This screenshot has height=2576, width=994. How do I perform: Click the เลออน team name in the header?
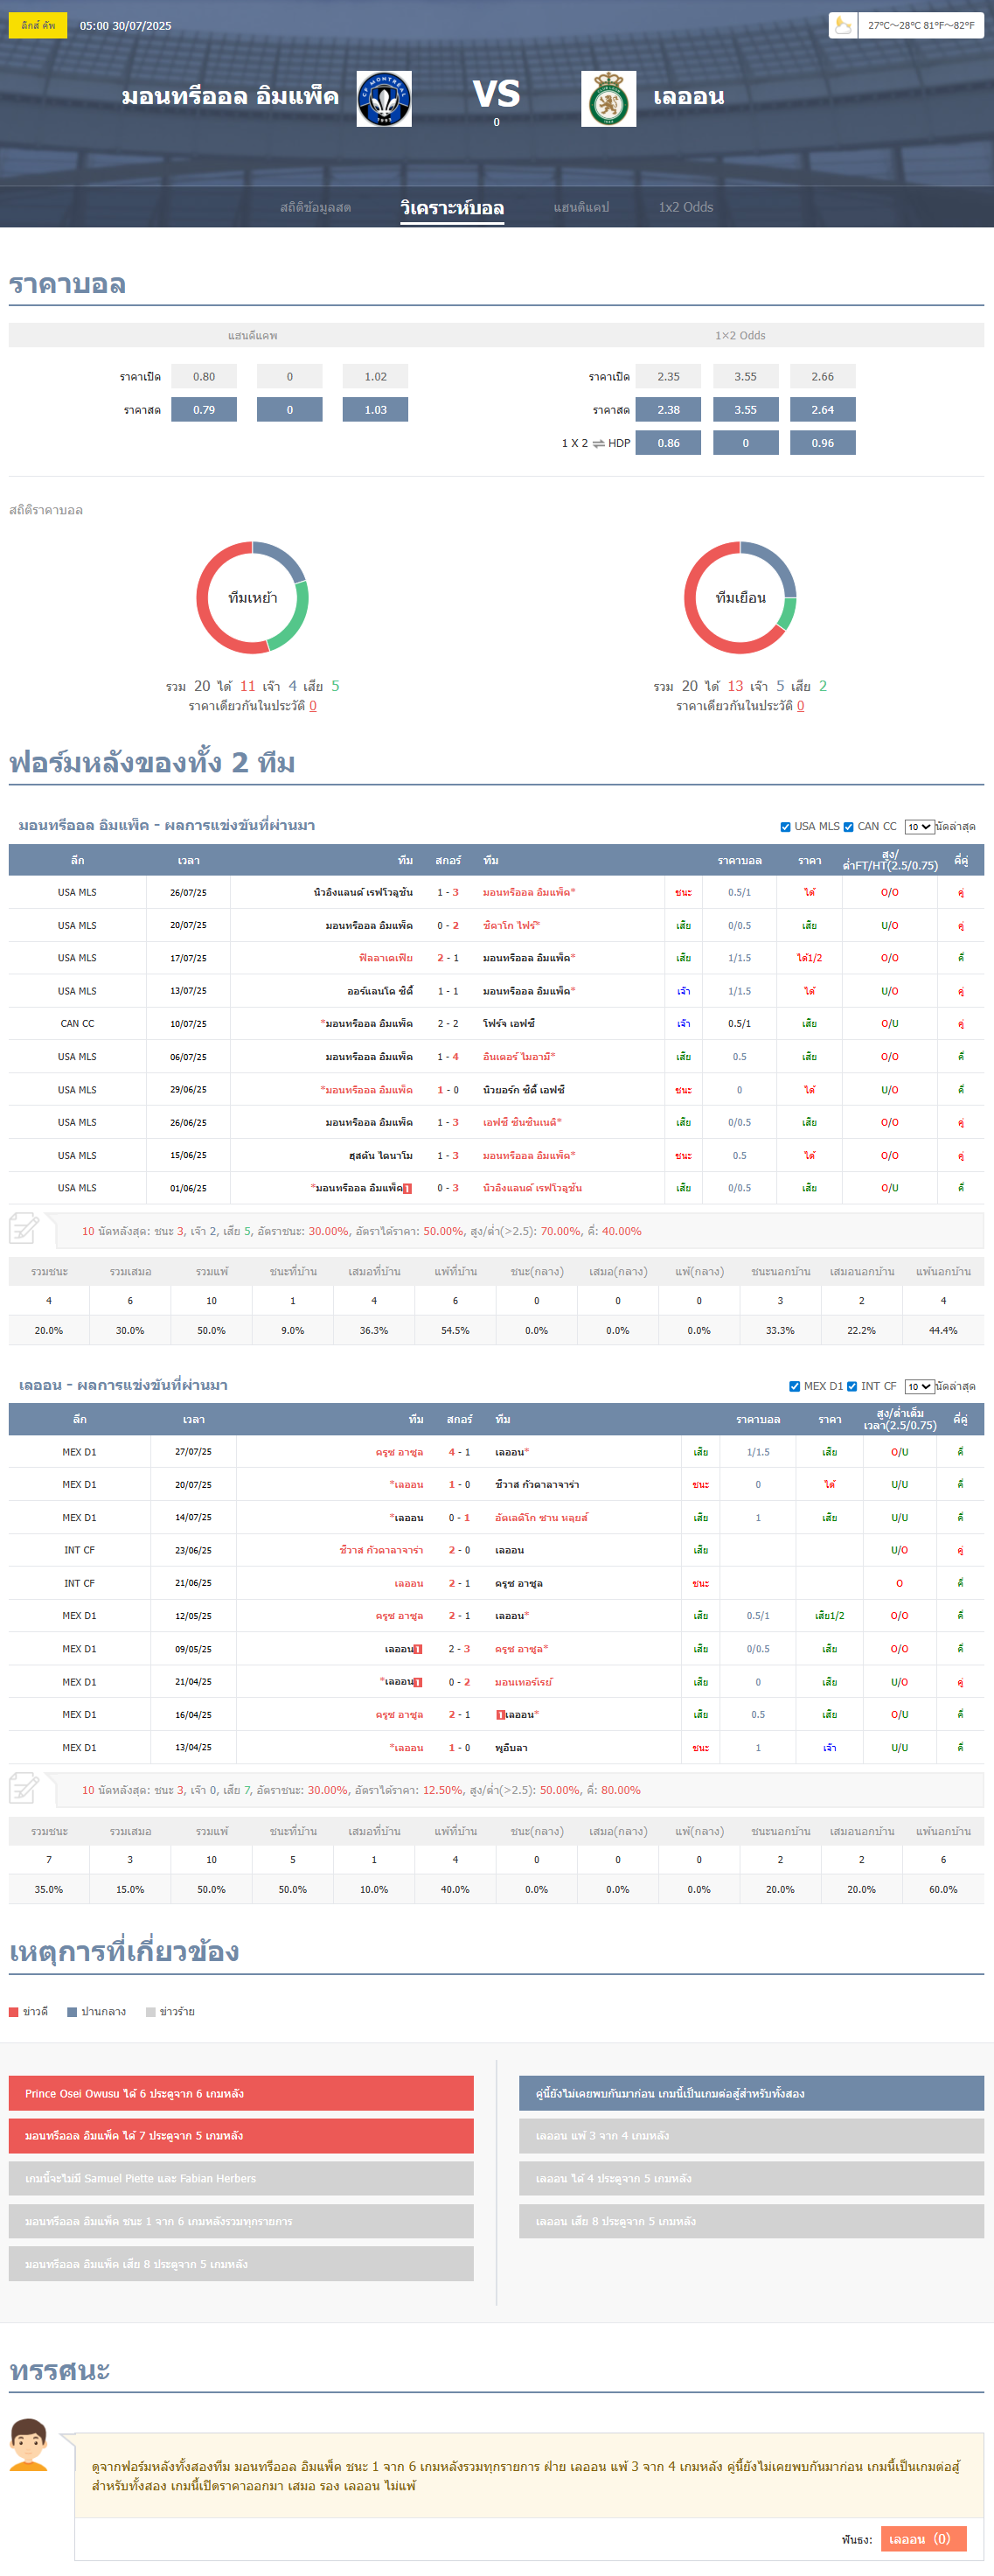(688, 97)
